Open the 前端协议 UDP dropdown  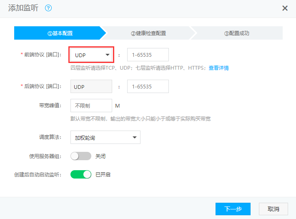click(92, 55)
